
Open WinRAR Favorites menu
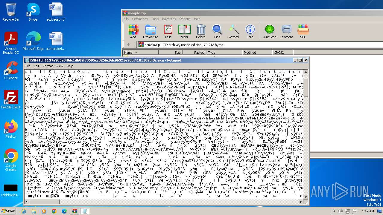pyautogui.click(x=169, y=19)
